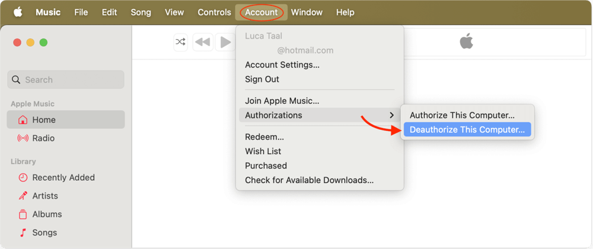Click the play button
This screenshot has width=593, height=249.
(x=225, y=42)
